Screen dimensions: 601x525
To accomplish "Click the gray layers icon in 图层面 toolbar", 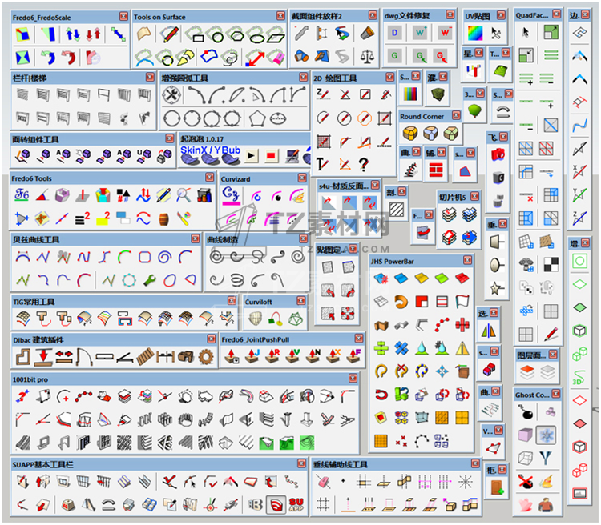I will pyautogui.click(x=547, y=371).
